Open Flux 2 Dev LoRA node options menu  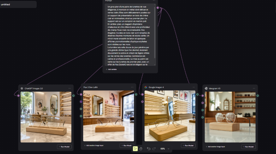click(132, 87)
